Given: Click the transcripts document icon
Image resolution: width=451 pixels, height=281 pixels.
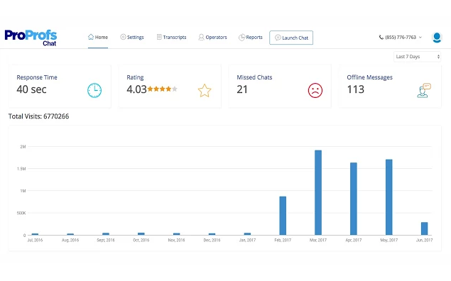Looking at the screenshot, I should tap(159, 37).
